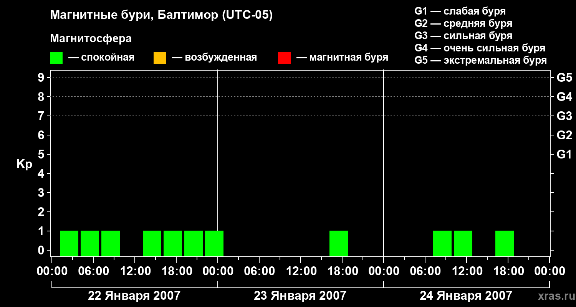
Task: Click the '22 Января 2007' date label
Action: click(134, 295)
